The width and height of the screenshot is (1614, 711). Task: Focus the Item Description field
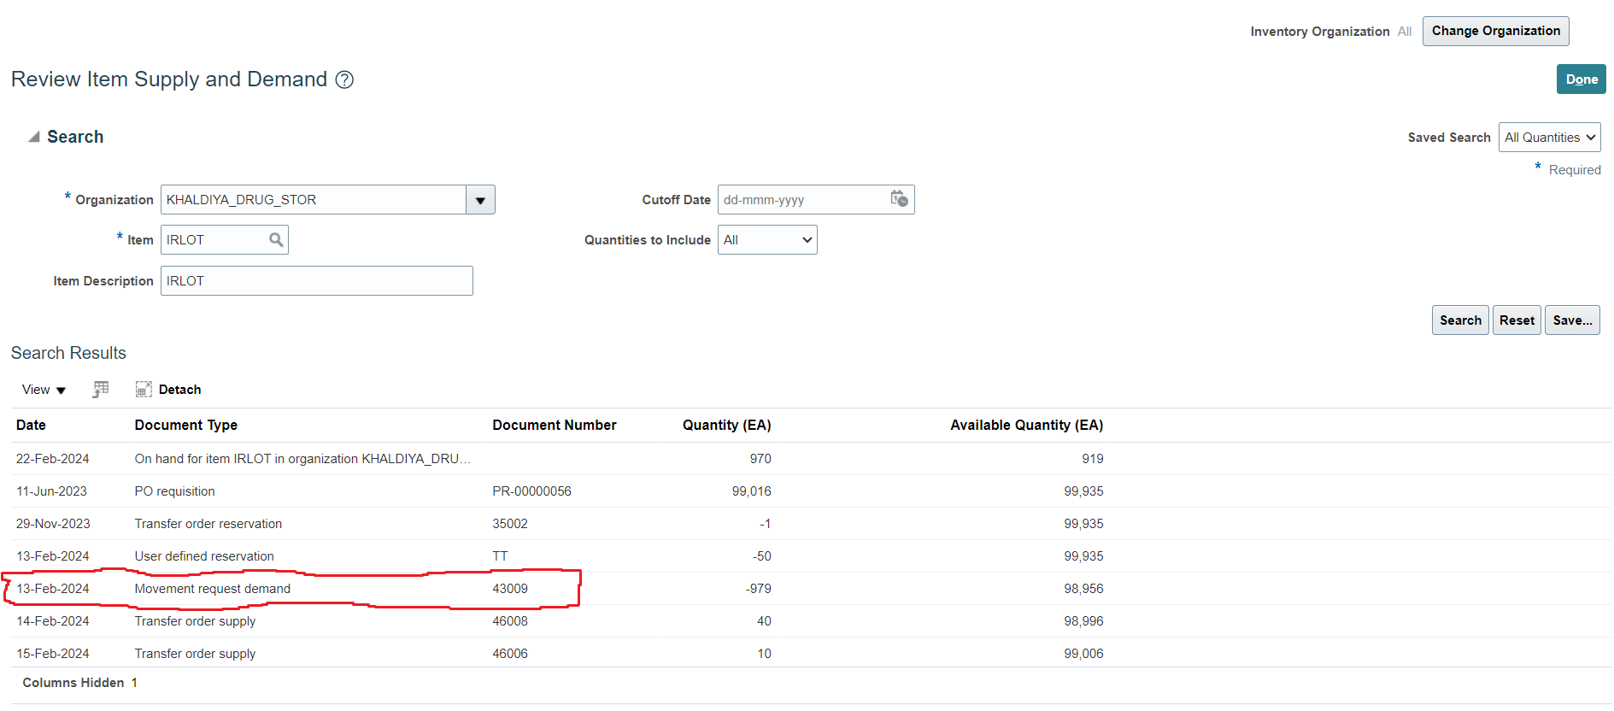tap(316, 281)
